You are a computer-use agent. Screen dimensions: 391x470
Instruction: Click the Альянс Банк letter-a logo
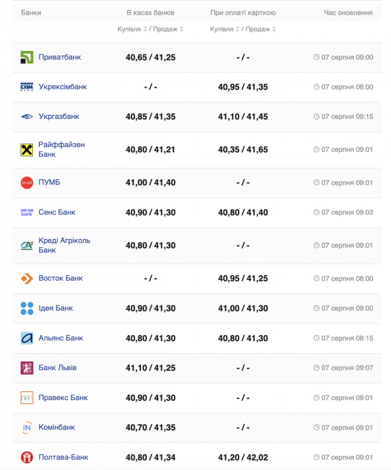tap(27, 338)
